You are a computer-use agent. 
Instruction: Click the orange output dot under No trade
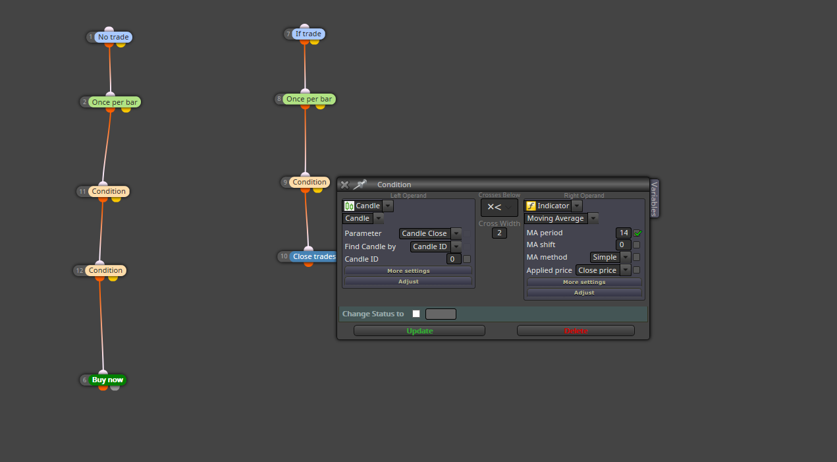point(109,44)
